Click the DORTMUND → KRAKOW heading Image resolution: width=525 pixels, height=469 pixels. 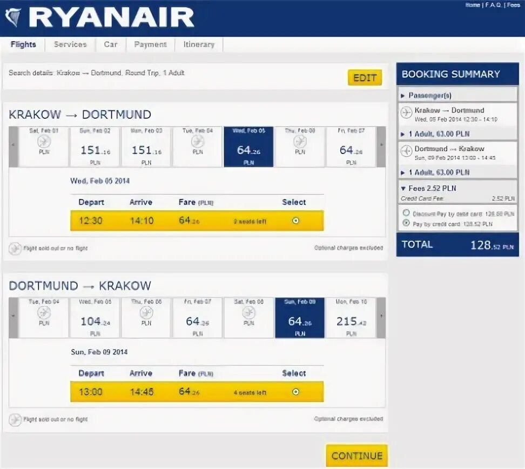tap(80, 286)
